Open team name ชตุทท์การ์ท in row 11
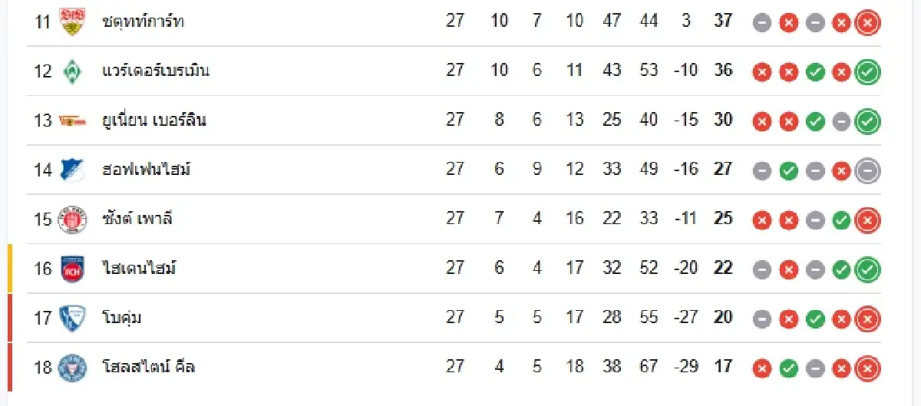921x406 pixels. tap(143, 21)
